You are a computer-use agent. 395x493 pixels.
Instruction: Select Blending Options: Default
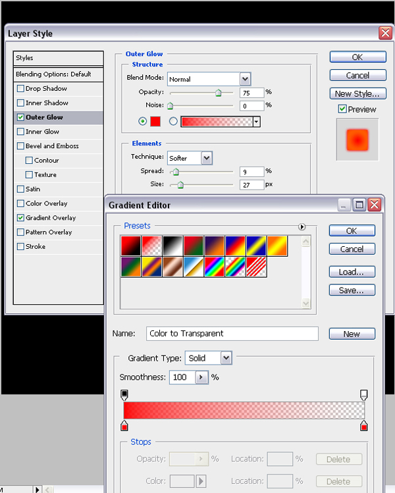pyautogui.click(x=59, y=74)
